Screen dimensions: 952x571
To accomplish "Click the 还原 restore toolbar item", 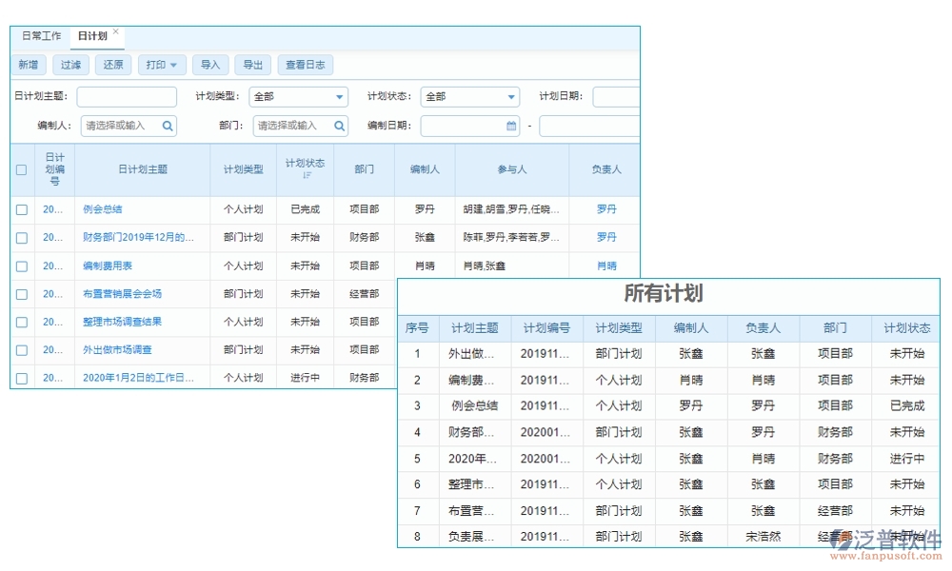I will (112, 65).
